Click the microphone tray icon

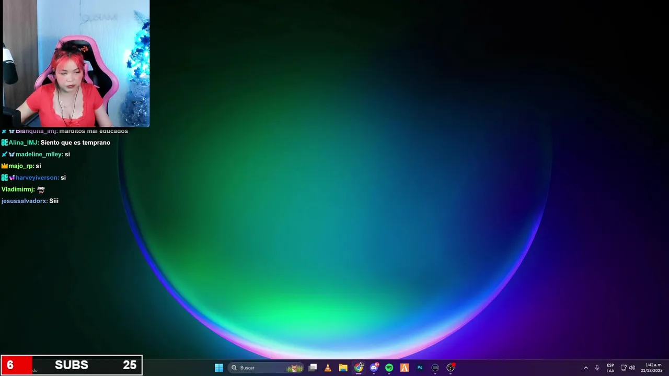coord(597,368)
